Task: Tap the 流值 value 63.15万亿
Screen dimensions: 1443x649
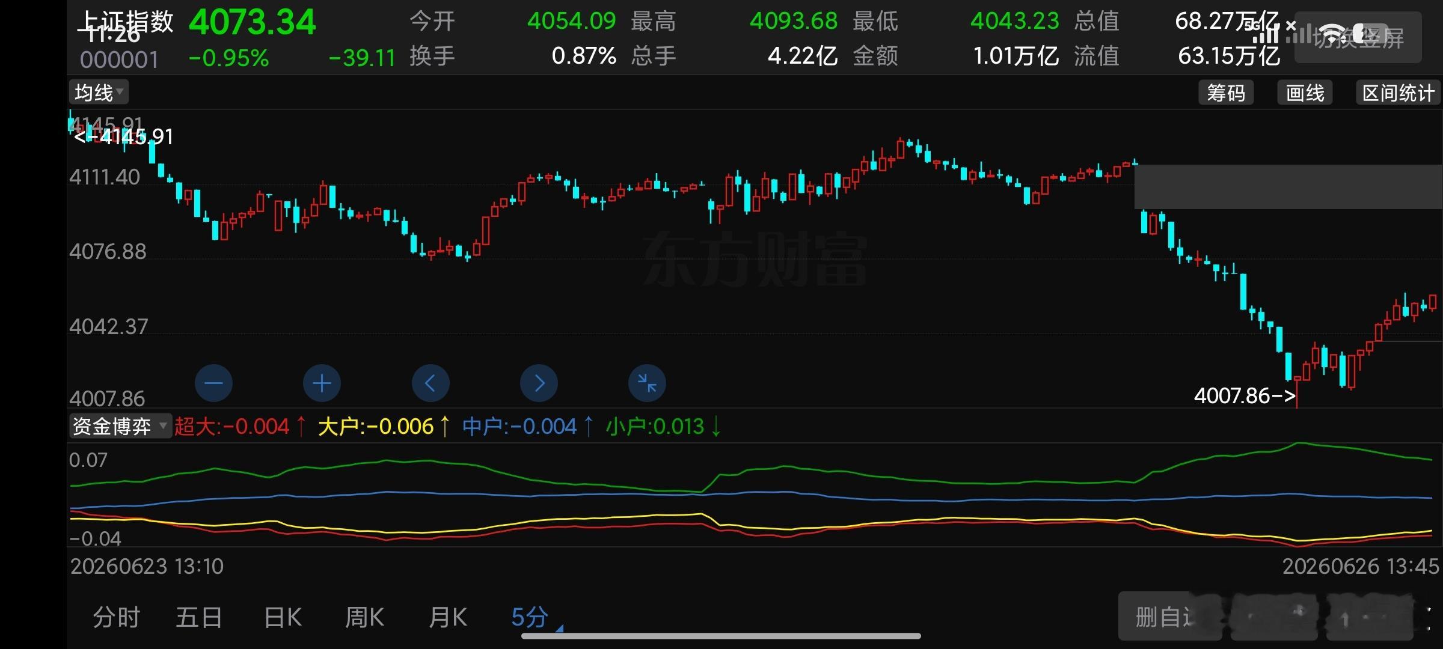Action: 1229,56
